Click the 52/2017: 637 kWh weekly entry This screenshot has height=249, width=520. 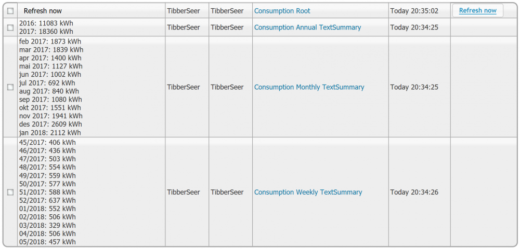47,200
